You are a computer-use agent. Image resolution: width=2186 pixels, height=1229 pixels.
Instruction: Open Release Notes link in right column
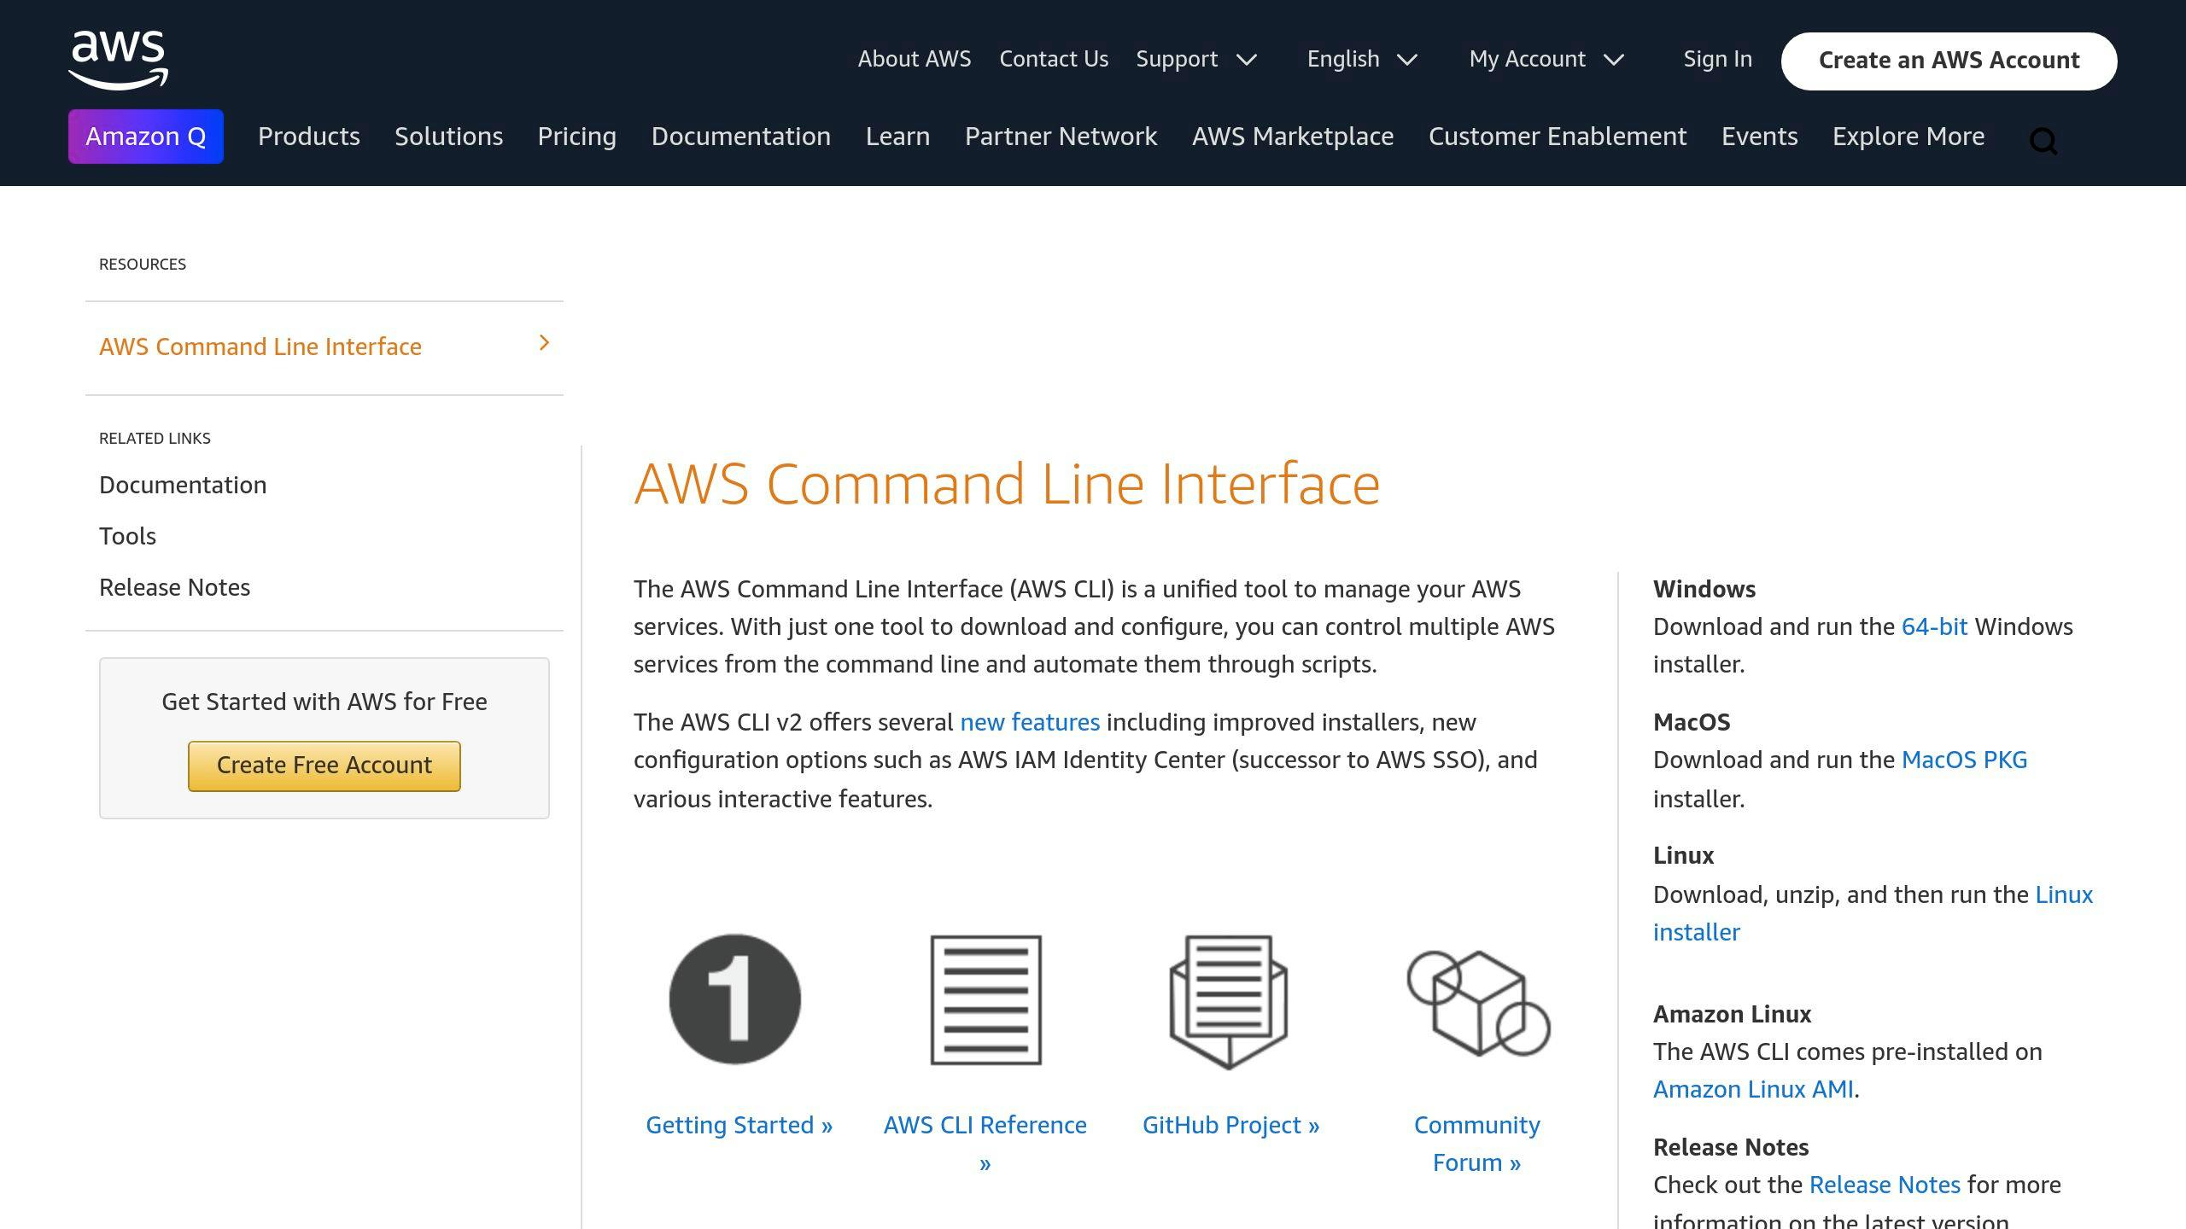pyautogui.click(x=1885, y=1185)
